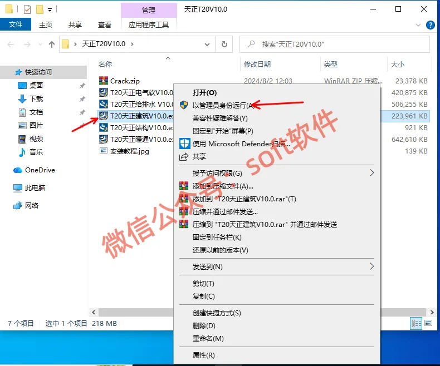The image size is (440, 366).
Task: Click the share icon beside 共享 in context menu
Action: 184,157
